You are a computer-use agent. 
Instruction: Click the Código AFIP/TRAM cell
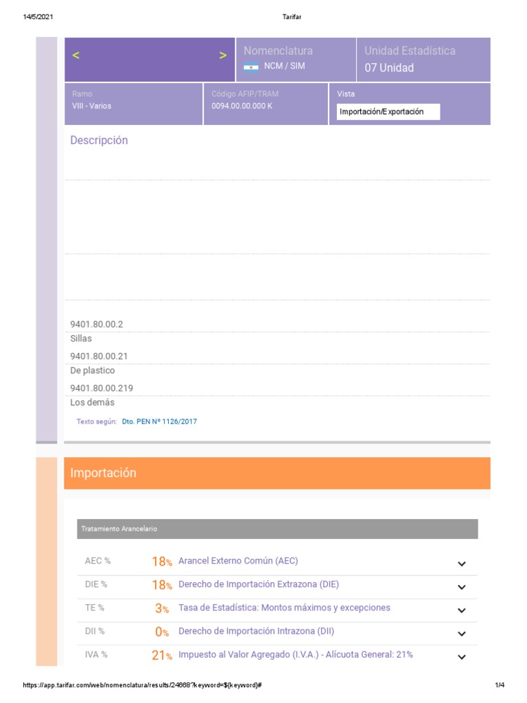coord(266,104)
